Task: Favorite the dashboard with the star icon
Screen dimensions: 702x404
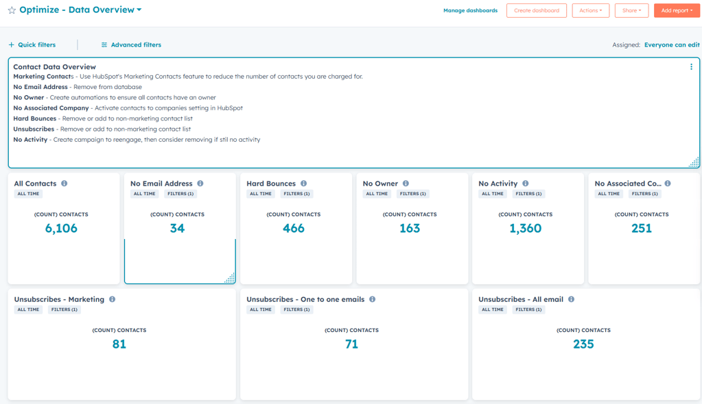Action: pos(12,11)
